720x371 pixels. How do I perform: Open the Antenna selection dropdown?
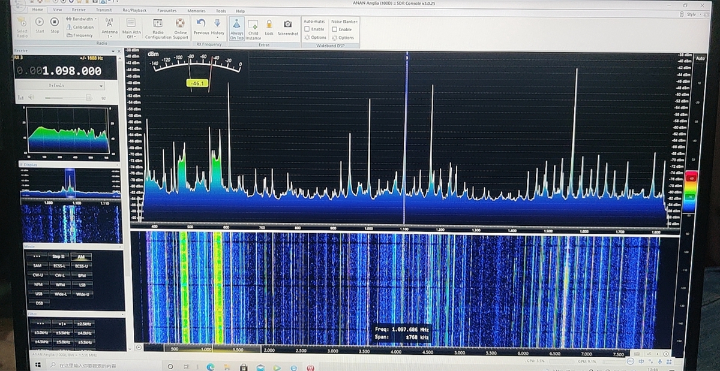[x=109, y=29]
